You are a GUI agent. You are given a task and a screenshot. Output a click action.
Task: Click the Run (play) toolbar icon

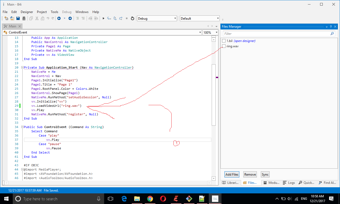coord(104,18)
